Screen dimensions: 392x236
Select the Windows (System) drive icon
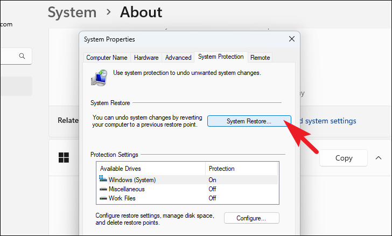(x=103, y=179)
